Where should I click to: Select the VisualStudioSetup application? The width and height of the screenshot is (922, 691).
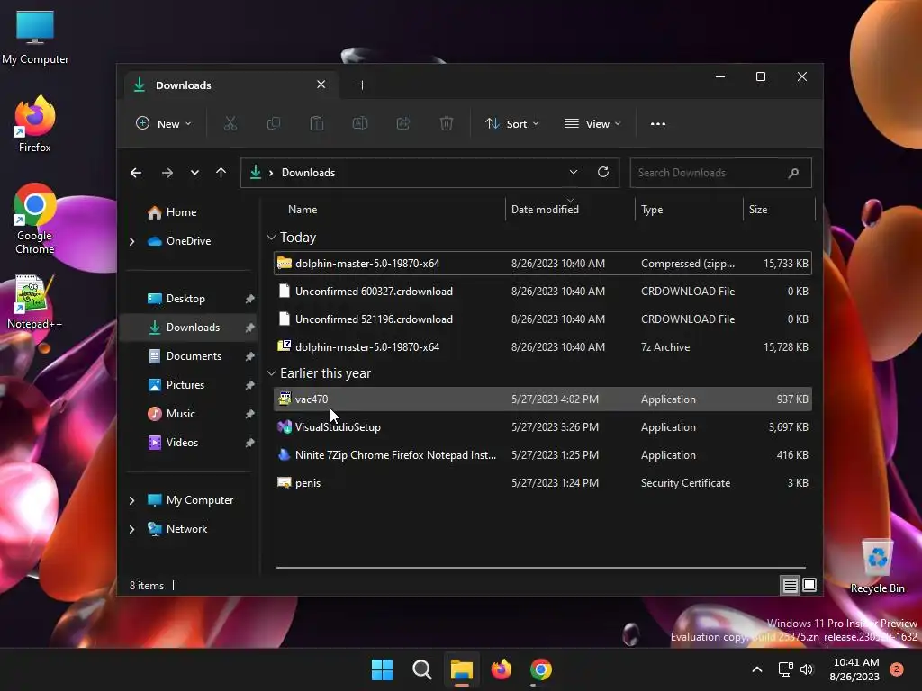click(543, 427)
